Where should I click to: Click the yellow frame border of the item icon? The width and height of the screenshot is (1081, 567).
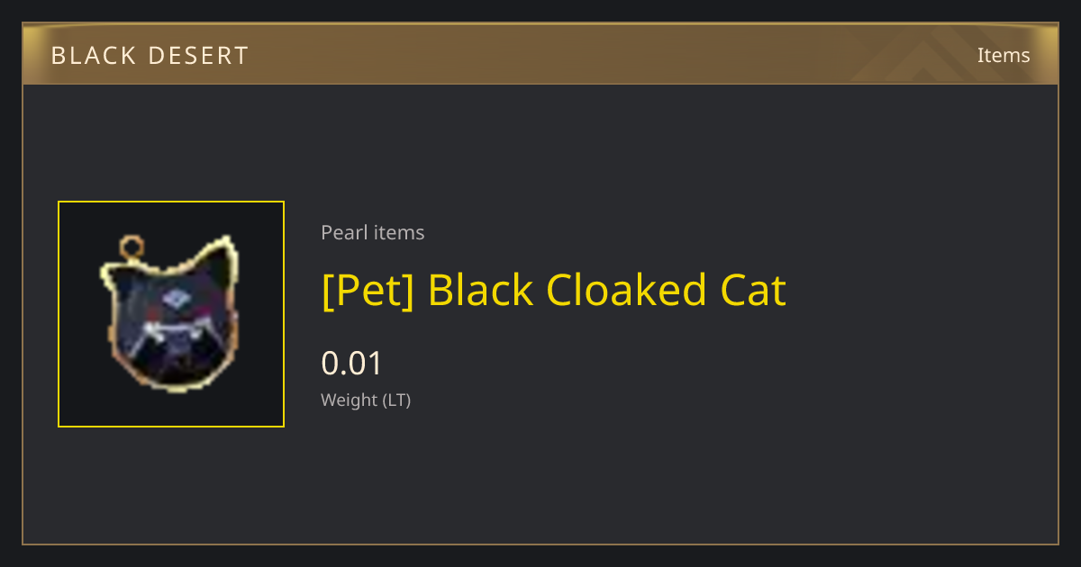pyautogui.click(x=171, y=202)
